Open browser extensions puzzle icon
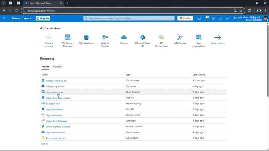Image resolution: width=269 pixels, height=151 pixels. coord(250,11)
